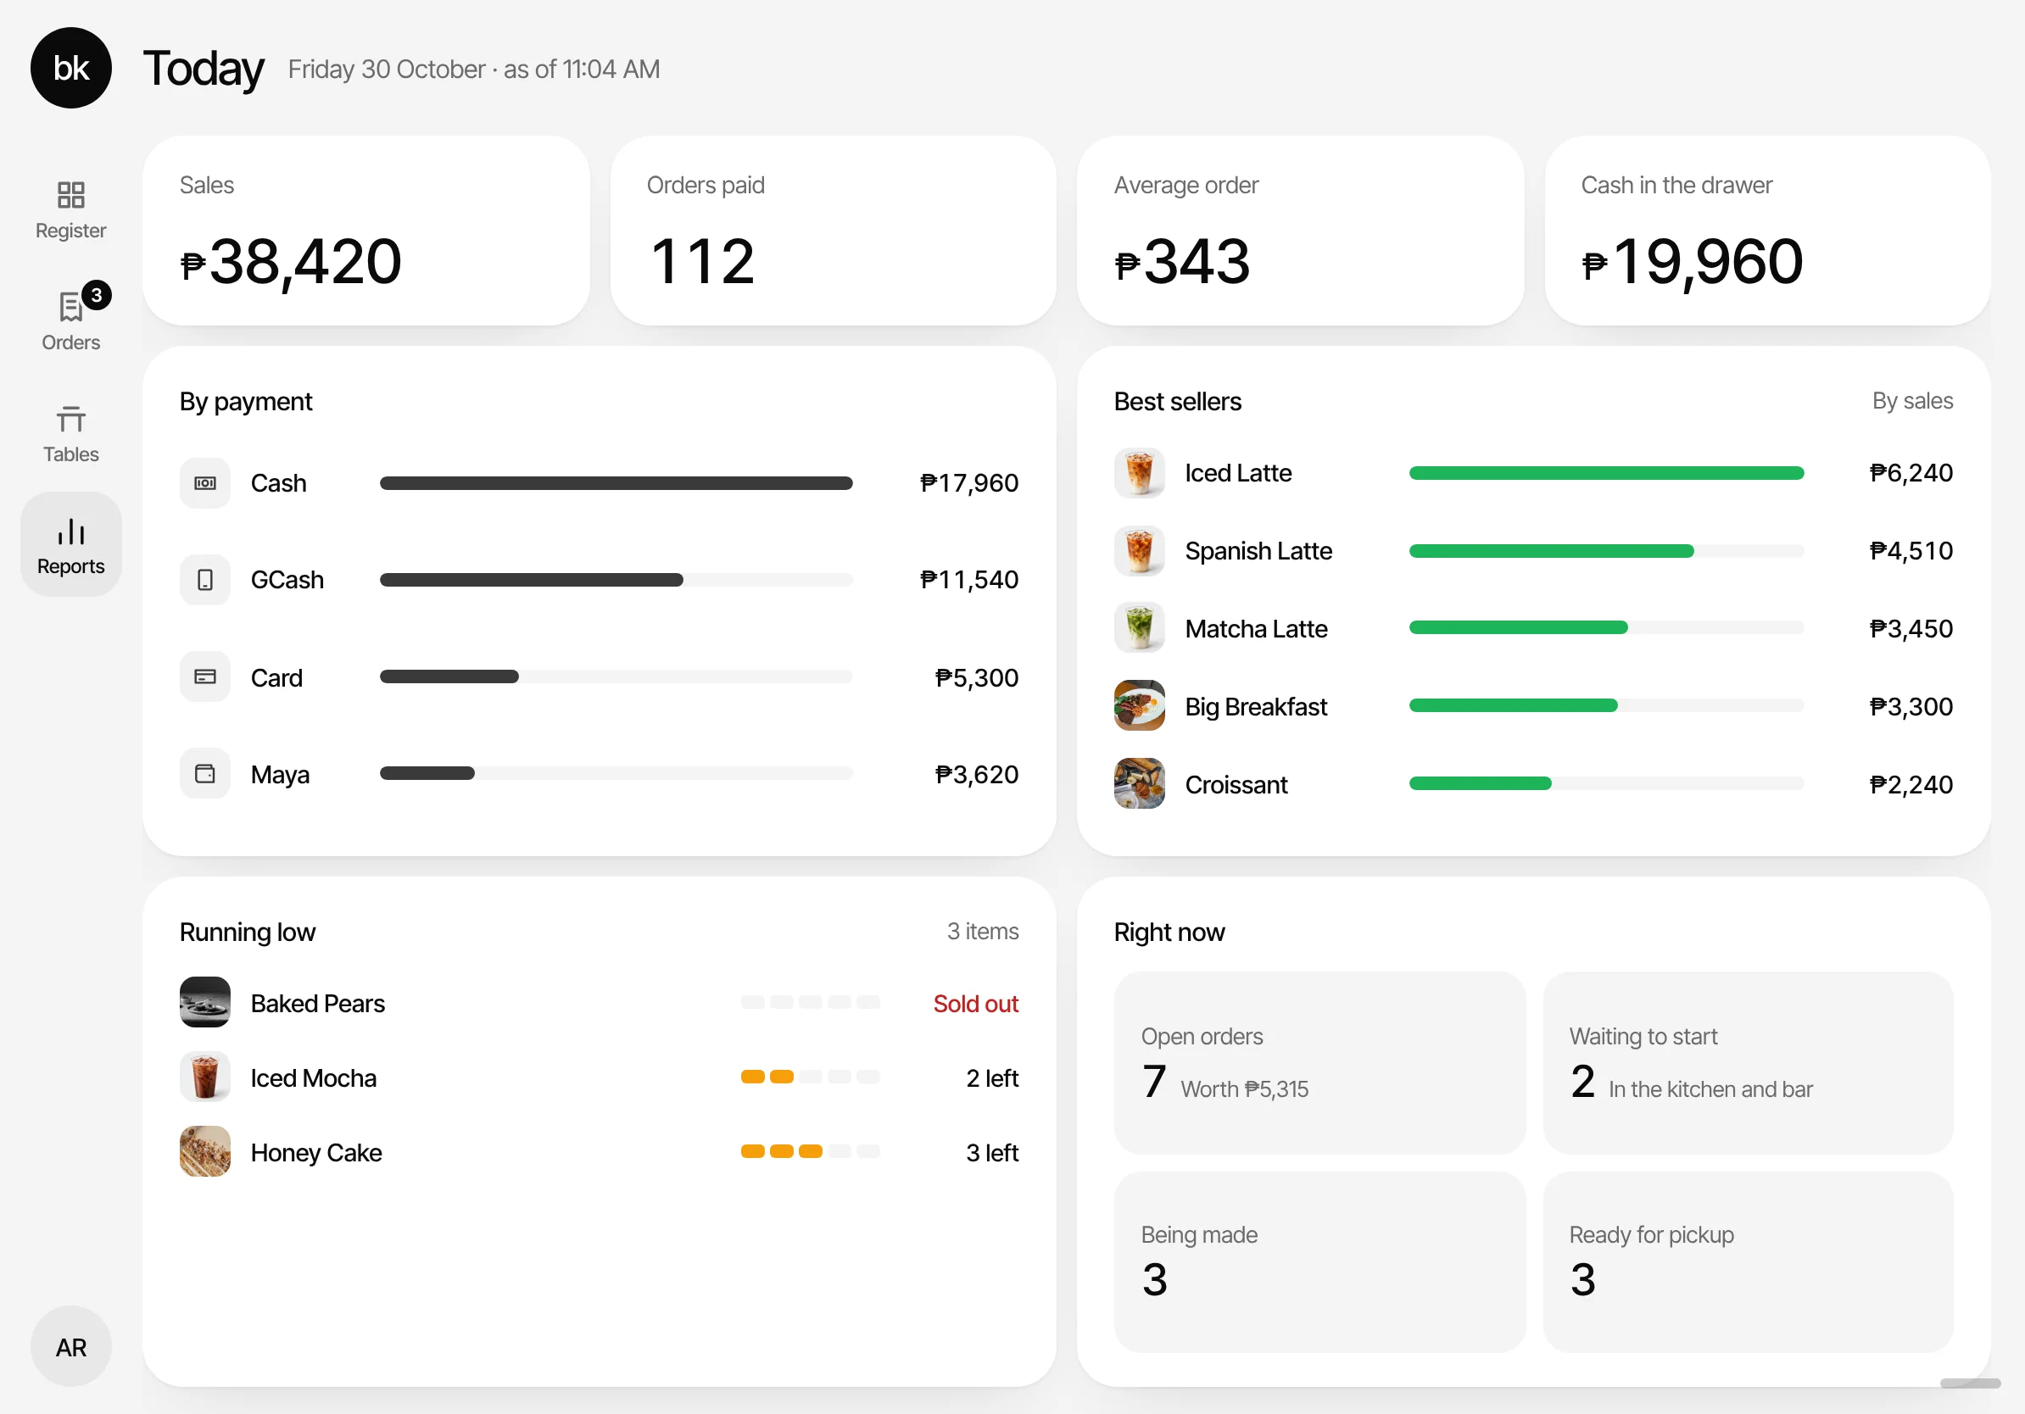2025x1414 pixels.
Task: Open the Croissant thumbnail
Action: coord(1139,783)
